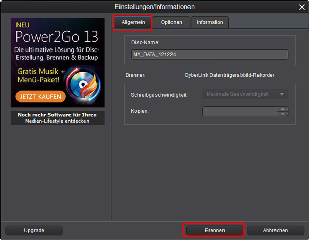309x240 pixels.
Task: Click the Brenner label
Action: pos(135,75)
